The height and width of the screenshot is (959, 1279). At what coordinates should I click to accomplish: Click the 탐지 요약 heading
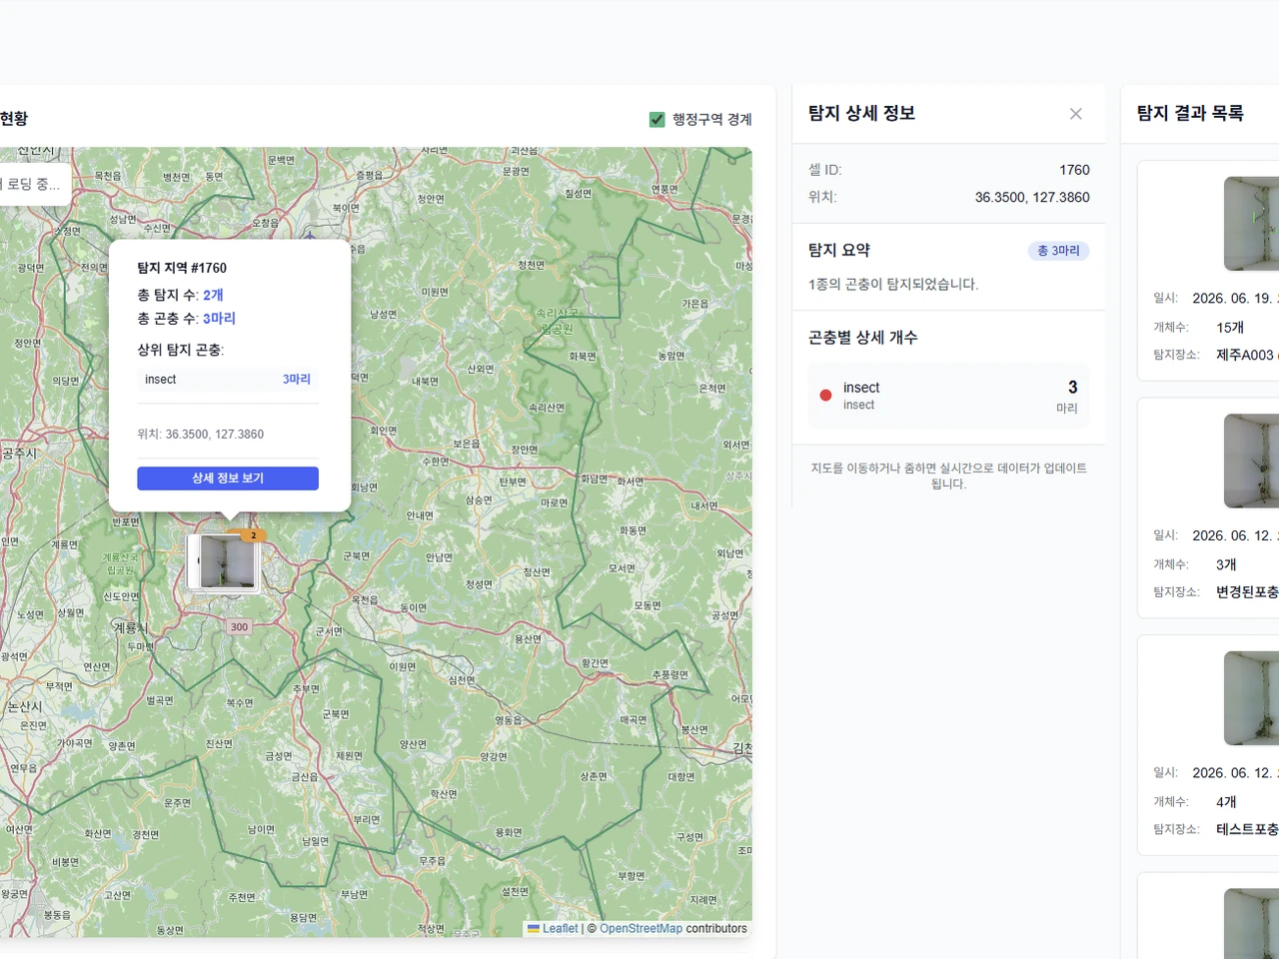click(x=839, y=251)
